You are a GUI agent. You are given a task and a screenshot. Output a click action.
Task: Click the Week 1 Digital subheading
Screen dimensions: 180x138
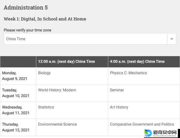point(45,19)
